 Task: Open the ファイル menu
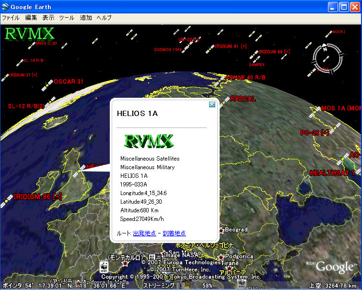[11, 18]
